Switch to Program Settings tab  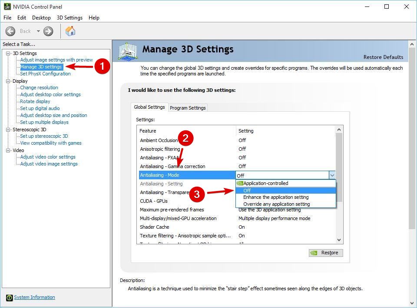click(188, 108)
